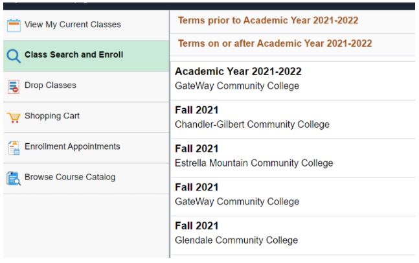Expand Terms prior to Academic Year 2021-2022
Screen dimensions: 419x263
point(268,21)
